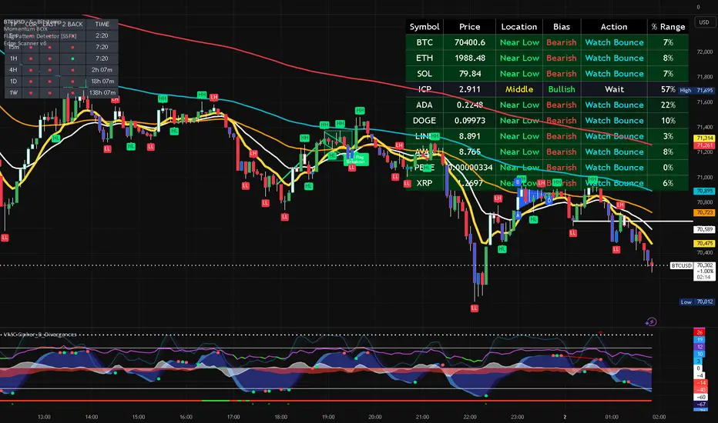
Task: Click the Bias column header
Action: (x=562, y=26)
